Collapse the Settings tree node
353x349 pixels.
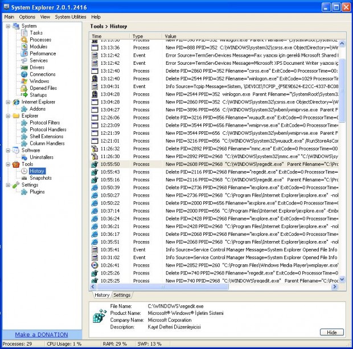tap(8, 185)
